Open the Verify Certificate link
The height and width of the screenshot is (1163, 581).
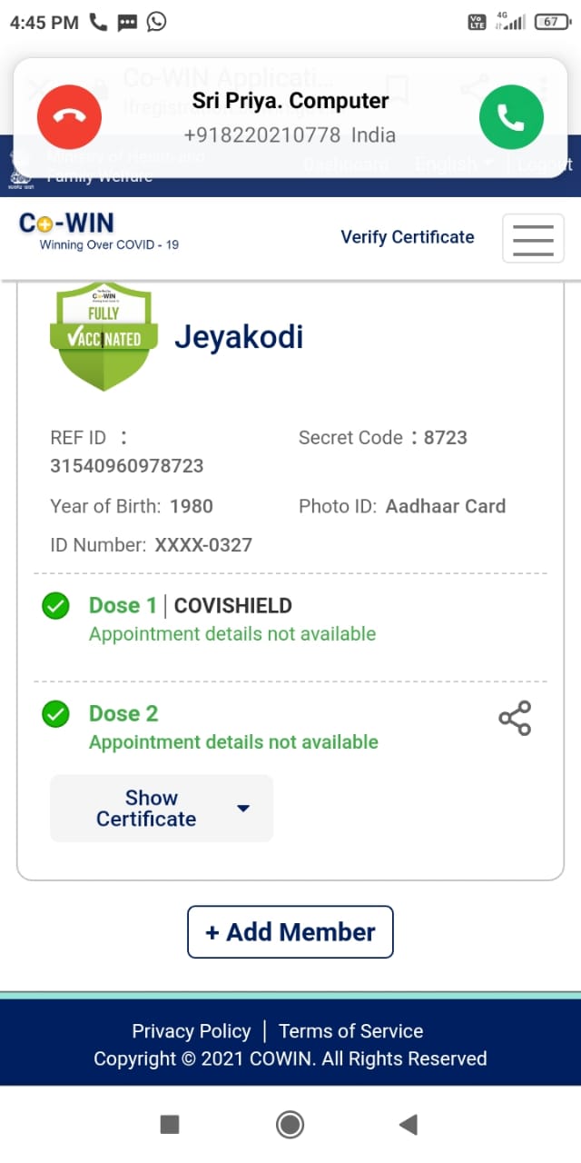point(408,237)
